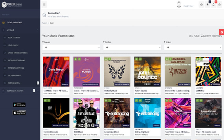
Task: Open Downloads Reactor menu item
Action: [x=20, y=91]
